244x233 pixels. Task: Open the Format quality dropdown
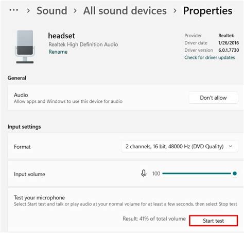click(180, 147)
